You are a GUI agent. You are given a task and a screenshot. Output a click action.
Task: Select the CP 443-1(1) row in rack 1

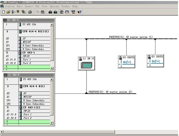coord(27,107)
